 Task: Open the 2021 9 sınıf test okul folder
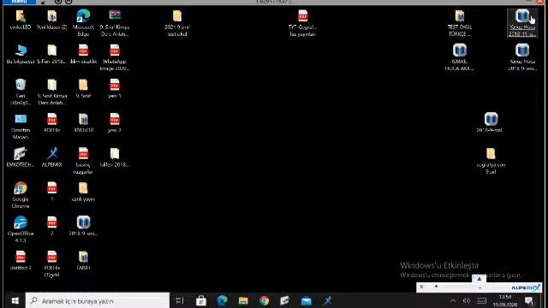(x=177, y=23)
